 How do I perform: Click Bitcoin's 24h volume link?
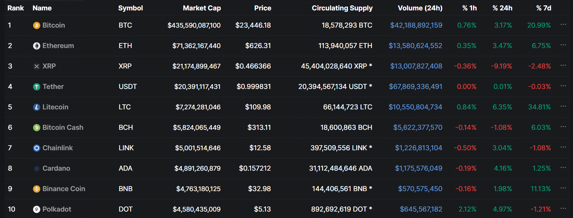pyautogui.click(x=416, y=25)
